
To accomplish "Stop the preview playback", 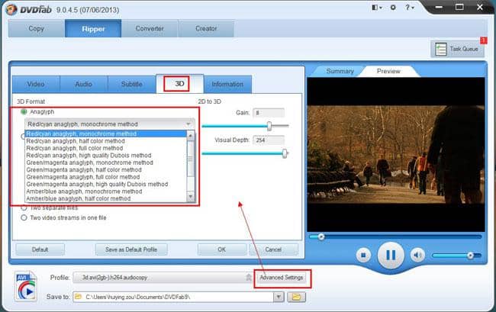I will 363,255.
